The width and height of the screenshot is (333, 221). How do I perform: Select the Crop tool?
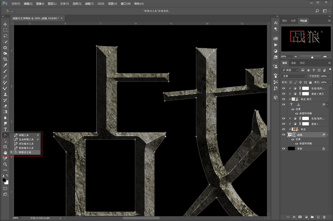click(x=5, y=59)
